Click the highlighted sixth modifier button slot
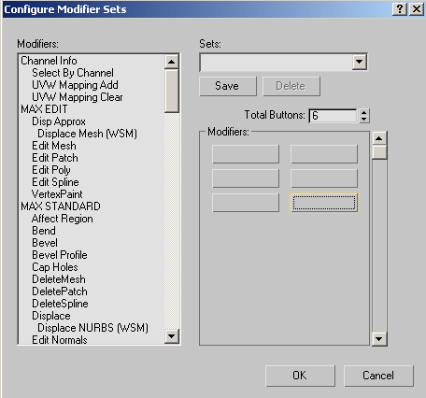426x398 pixels. pyautogui.click(x=324, y=203)
